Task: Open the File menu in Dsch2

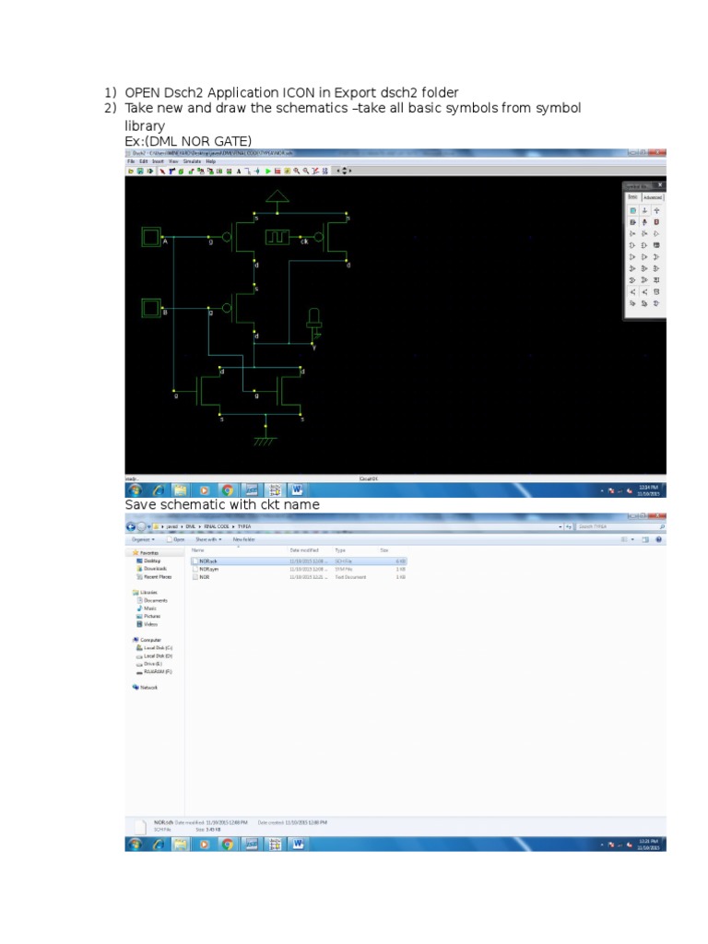Action: click(131, 161)
